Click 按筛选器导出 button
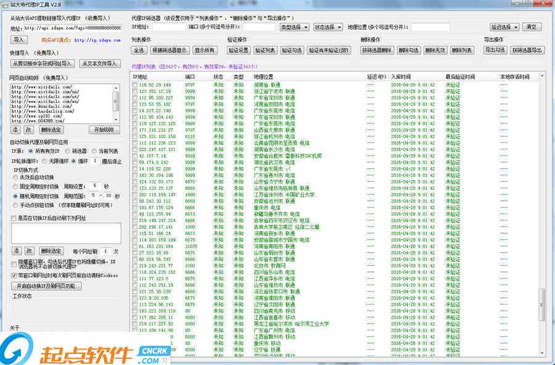 pos(527,51)
